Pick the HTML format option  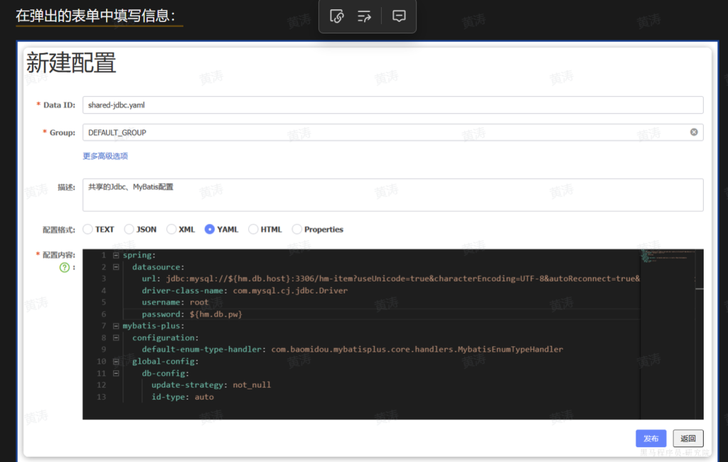click(x=253, y=230)
